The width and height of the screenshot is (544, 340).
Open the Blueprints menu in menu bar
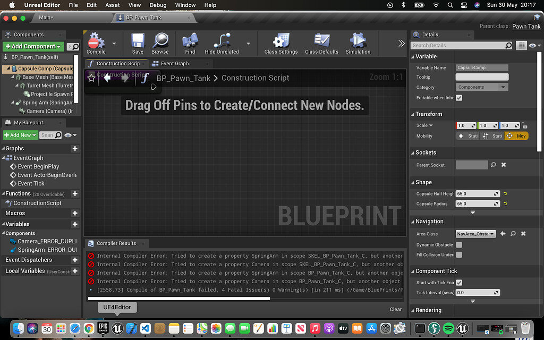(x=158, y=5)
